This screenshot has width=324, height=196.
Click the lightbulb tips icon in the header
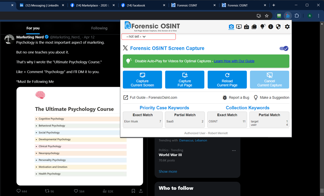pos(263,26)
